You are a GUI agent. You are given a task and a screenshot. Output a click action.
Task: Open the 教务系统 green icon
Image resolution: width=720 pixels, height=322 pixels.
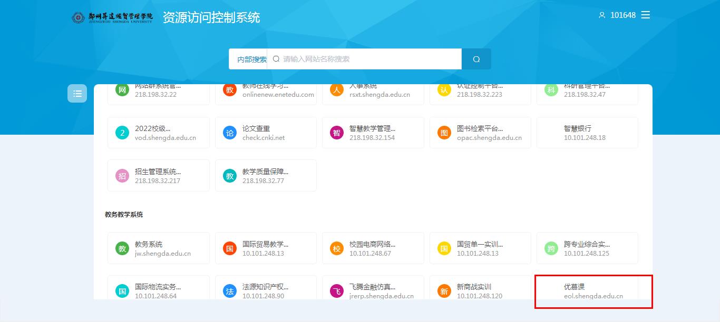point(122,248)
